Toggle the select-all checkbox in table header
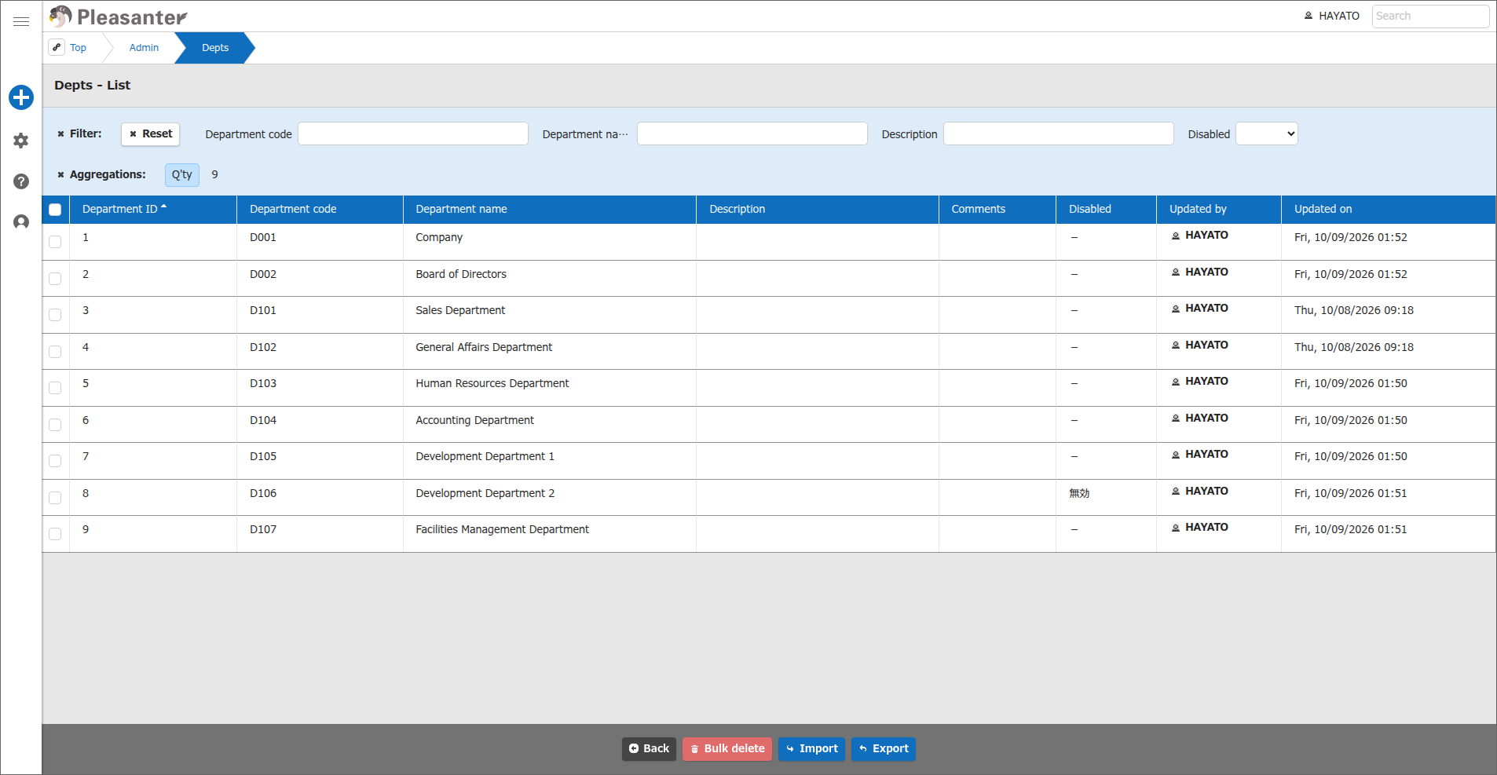Screen dimensions: 1497x775 pyautogui.click(x=55, y=210)
